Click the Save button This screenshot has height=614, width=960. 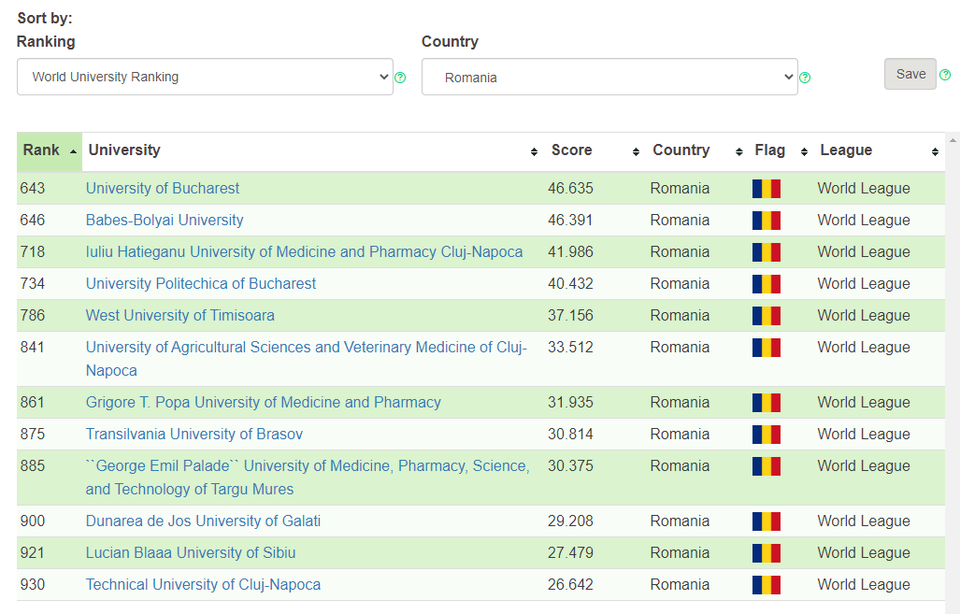pos(910,74)
